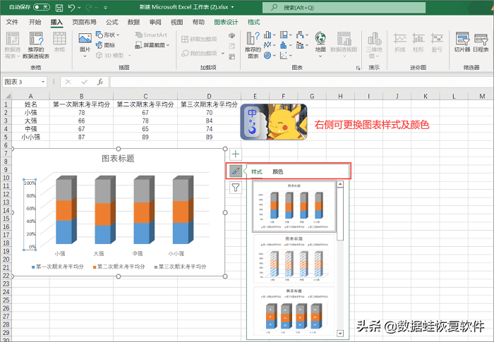
Task: Click the Slicer icon in the Filters group
Action: (x=462, y=42)
